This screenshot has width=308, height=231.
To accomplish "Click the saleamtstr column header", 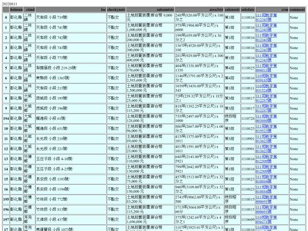I will 150,10.
